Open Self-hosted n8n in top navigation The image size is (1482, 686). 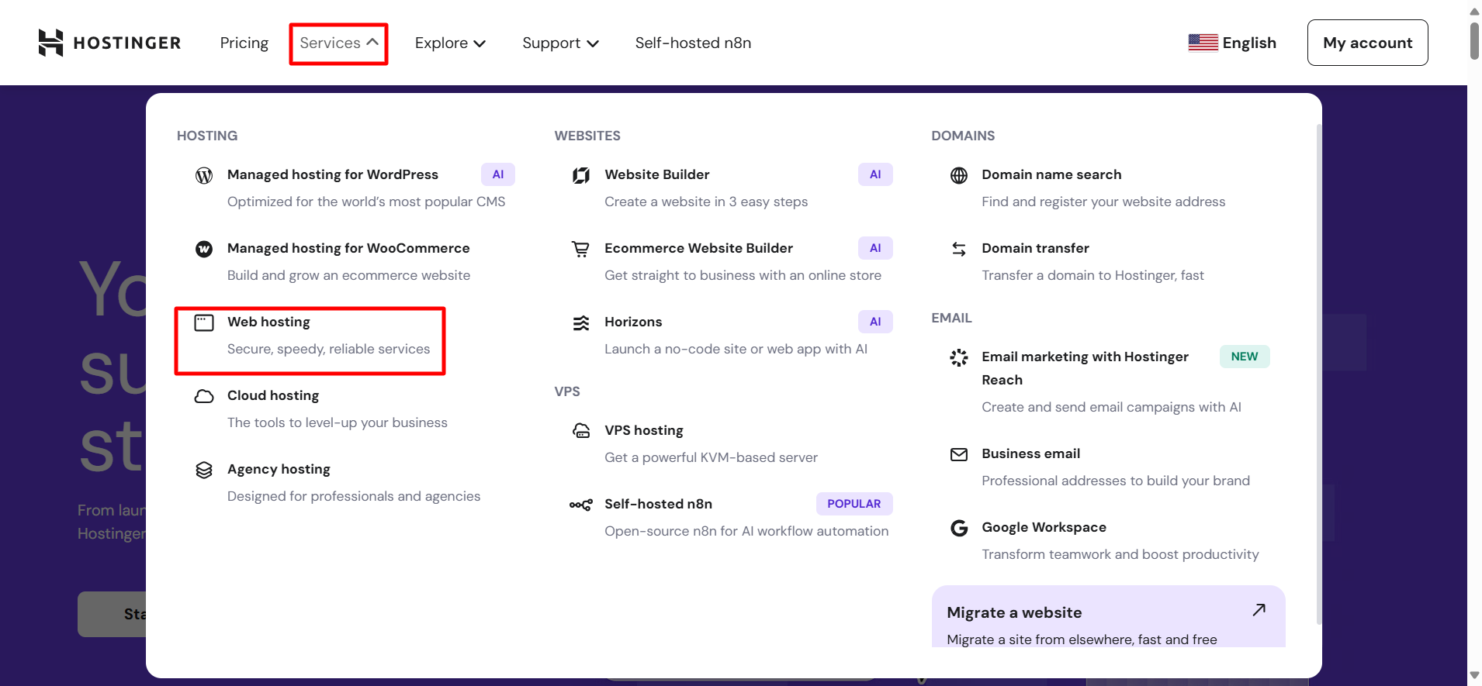click(693, 43)
